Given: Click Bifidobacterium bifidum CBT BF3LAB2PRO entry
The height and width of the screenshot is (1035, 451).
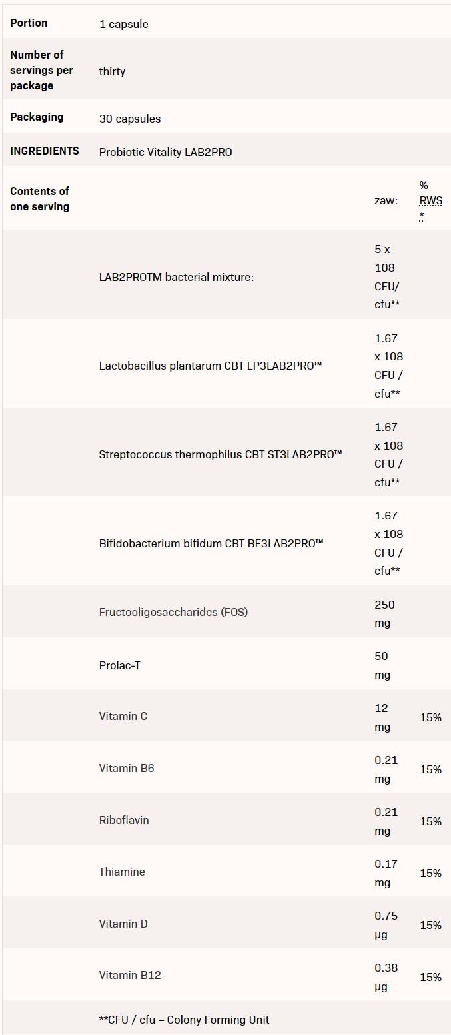Looking at the screenshot, I should point(211,543).
